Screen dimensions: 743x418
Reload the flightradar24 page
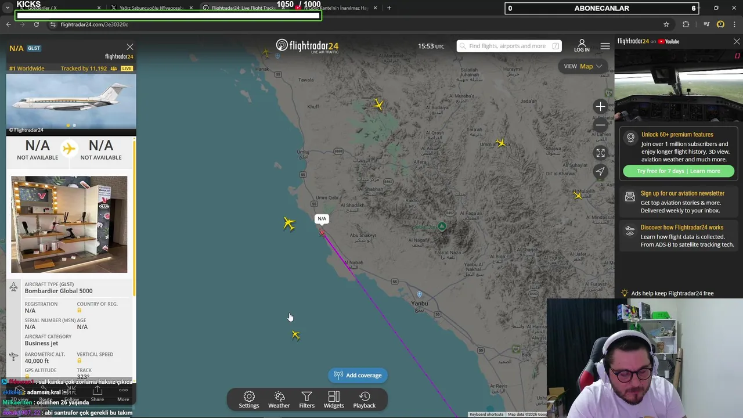pyautogui.click(x=36, y=24)
